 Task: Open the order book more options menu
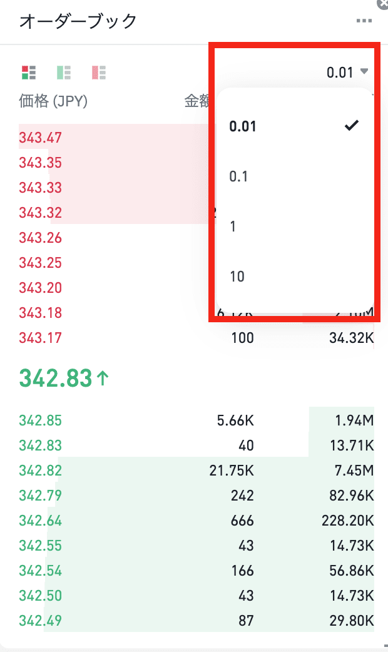(x=364, y=21)
